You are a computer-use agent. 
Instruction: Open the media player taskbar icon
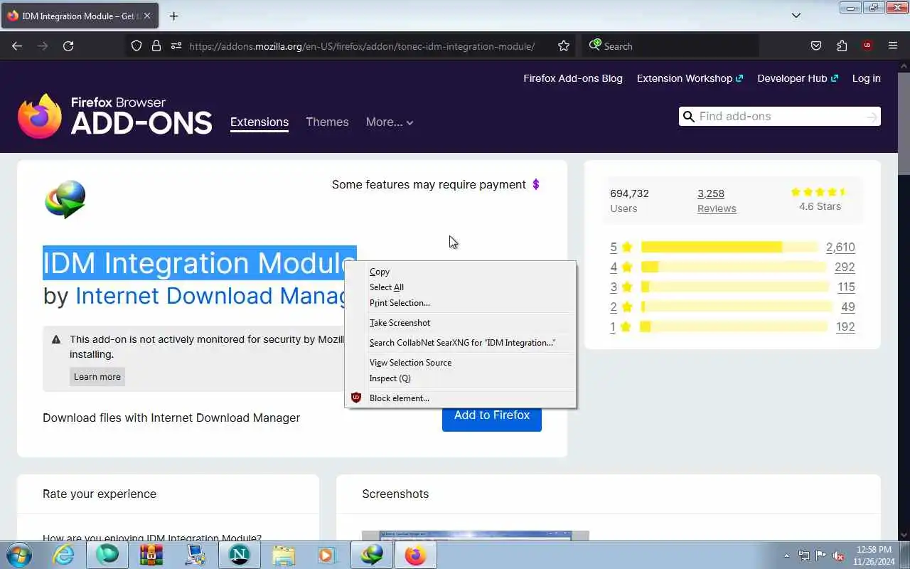(x=326, y=555)
